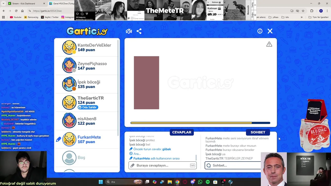Open the M profile avatar menu
The height and width of the screenshot is (186, 331).
pos(321,11)
